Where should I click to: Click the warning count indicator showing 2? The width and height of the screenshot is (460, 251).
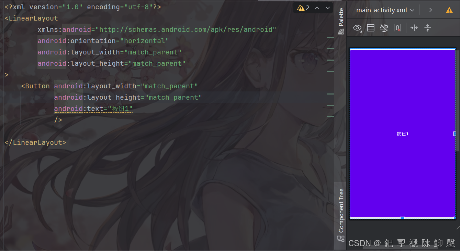click(303, 8)
